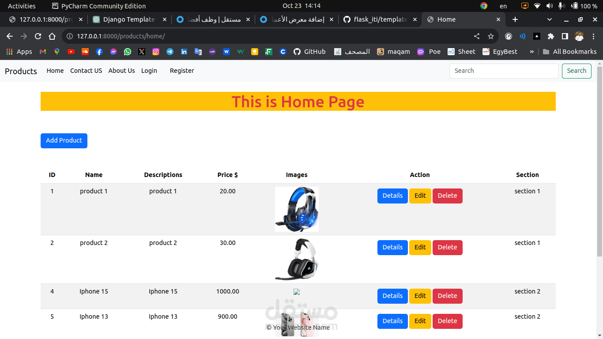603x339 pixels.
Task: Share the current page via the share icon
Action: click(476, 36)
